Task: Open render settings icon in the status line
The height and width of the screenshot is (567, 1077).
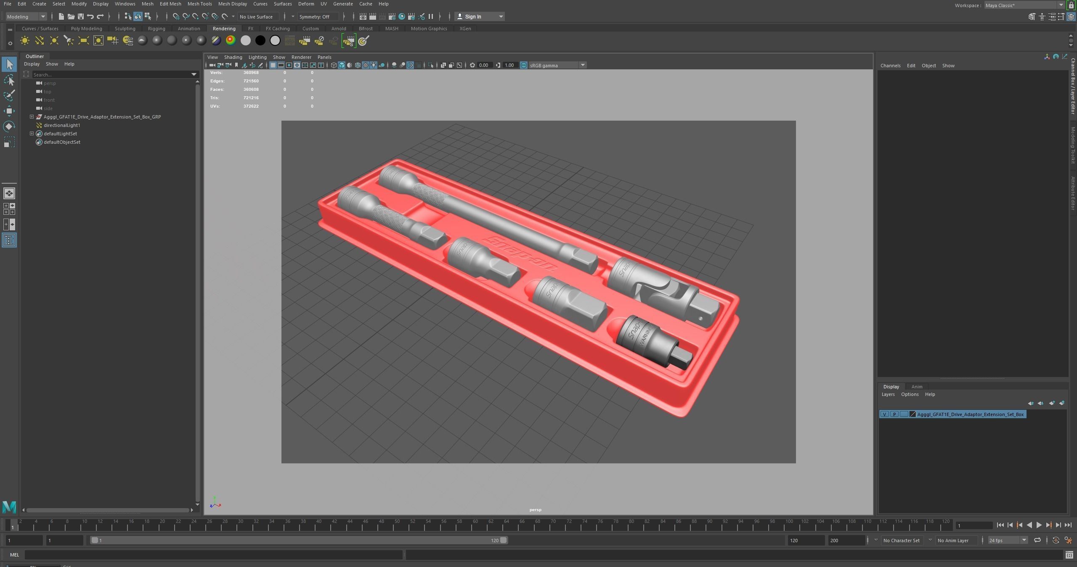Action: pyautogui.click(x=392, y=16)
